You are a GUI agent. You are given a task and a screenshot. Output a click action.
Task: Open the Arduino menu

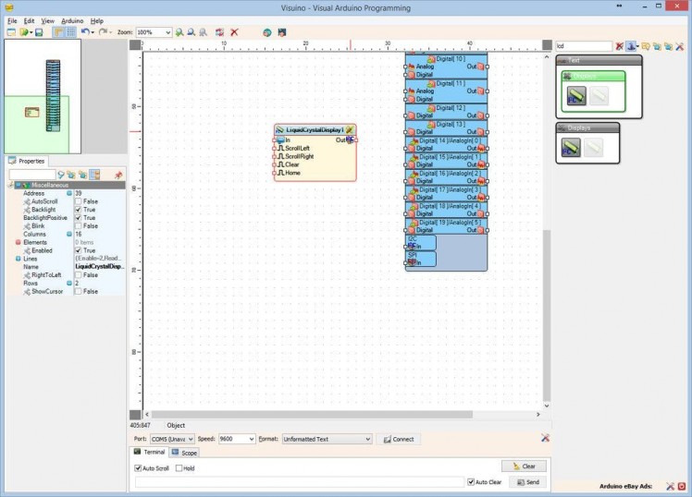[72, 20]
